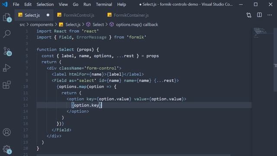
Task: Click line number 13 in the gutter
Action: 26,105
